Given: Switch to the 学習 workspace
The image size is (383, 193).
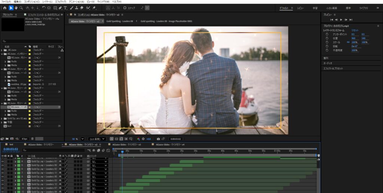Looking at the screenshot, I should 315,8.
